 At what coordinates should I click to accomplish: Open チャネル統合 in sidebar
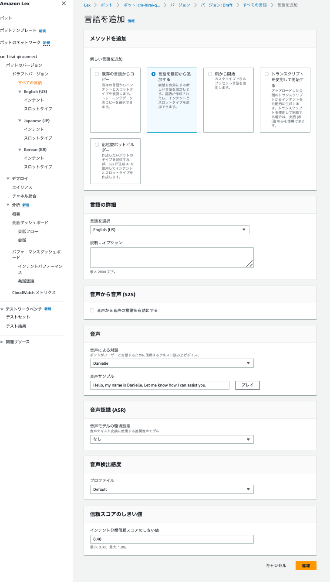point(24,196)
